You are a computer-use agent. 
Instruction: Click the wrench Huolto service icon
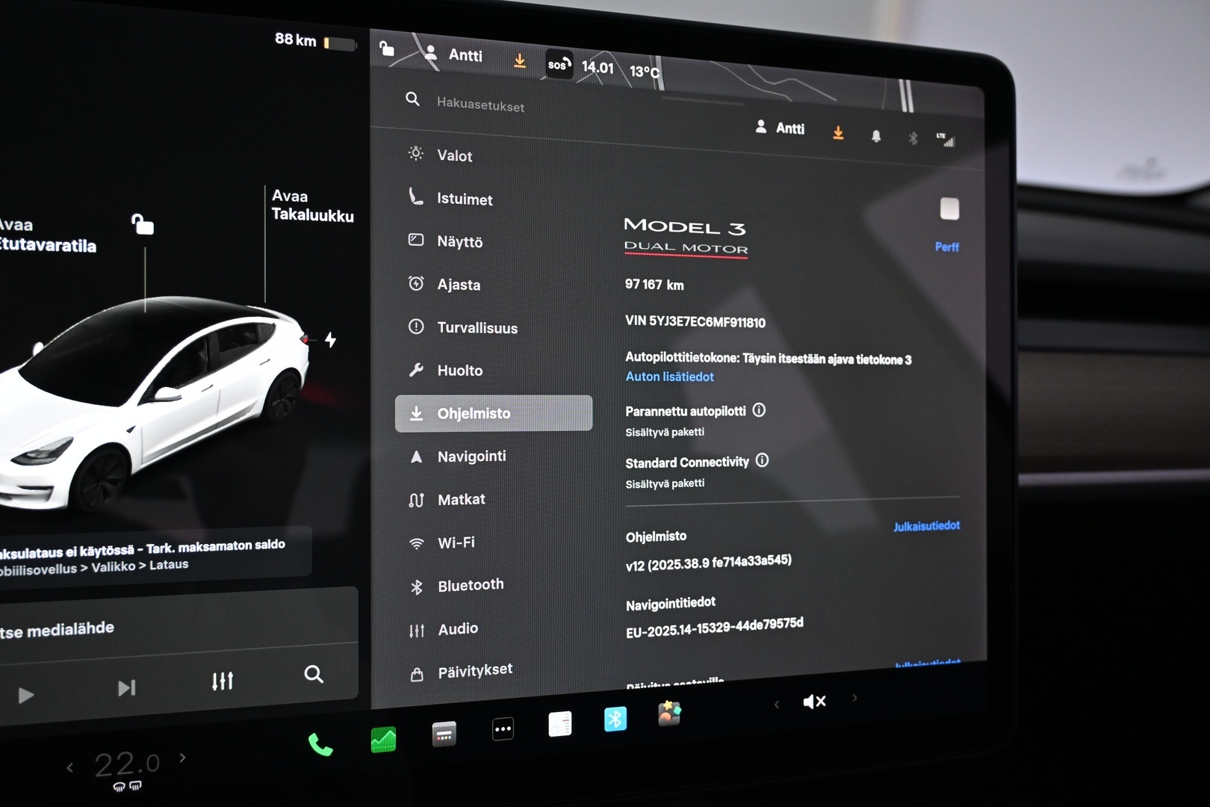point(415,368)
